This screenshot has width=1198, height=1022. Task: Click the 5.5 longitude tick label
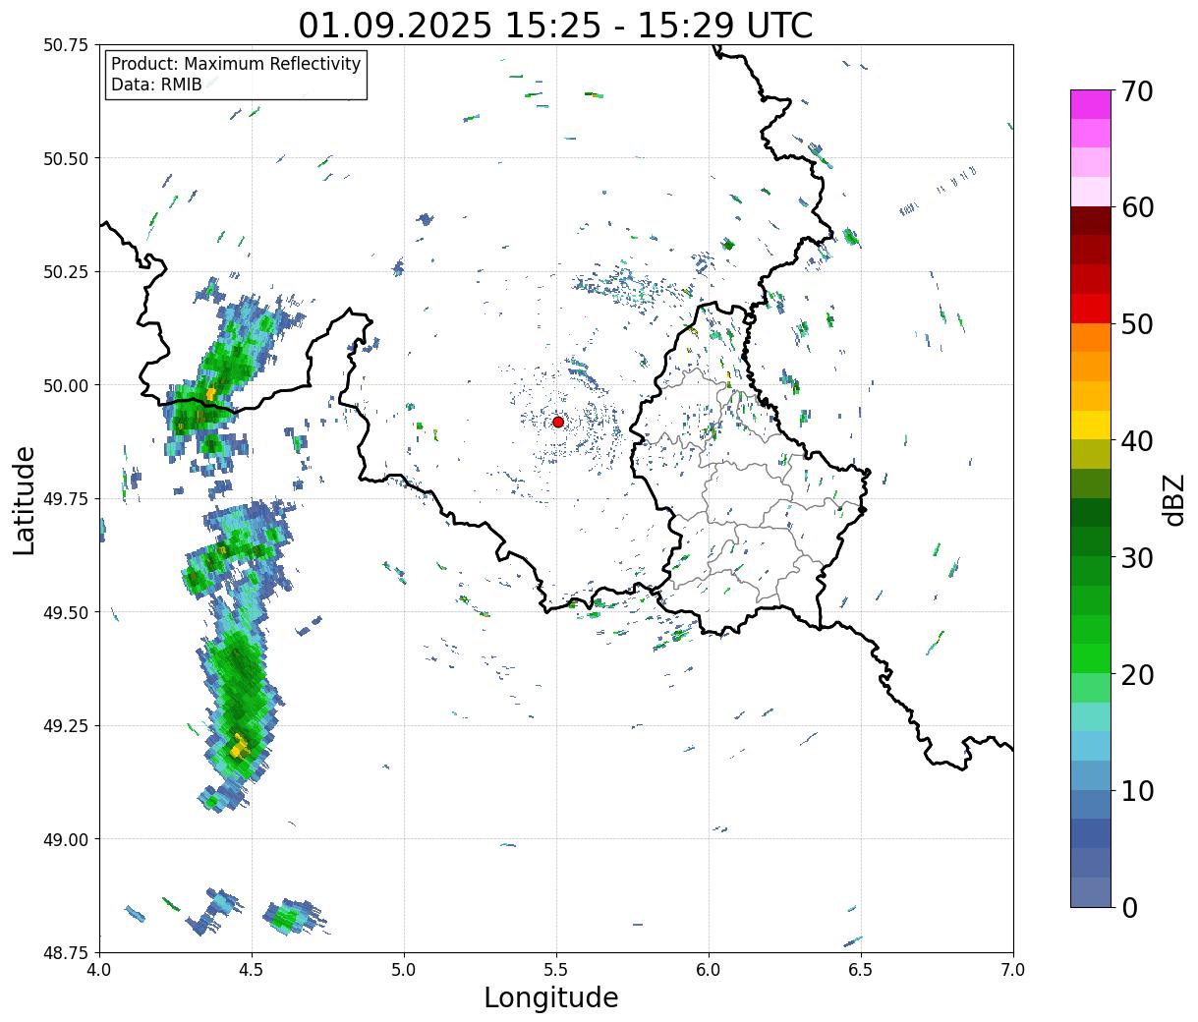click(x=556, y=970)
